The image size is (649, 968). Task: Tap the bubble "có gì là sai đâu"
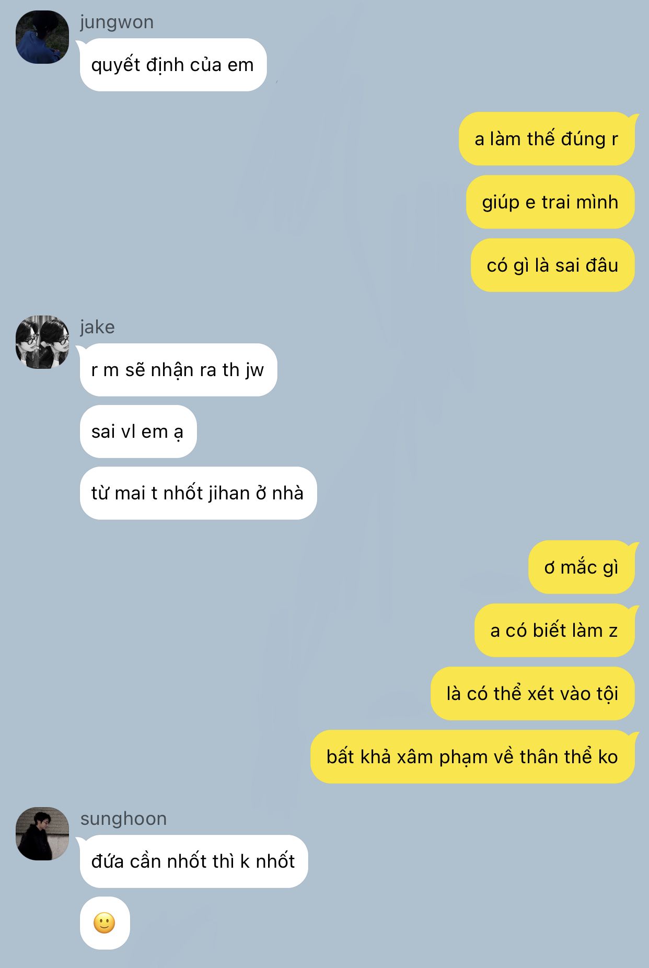553,265
